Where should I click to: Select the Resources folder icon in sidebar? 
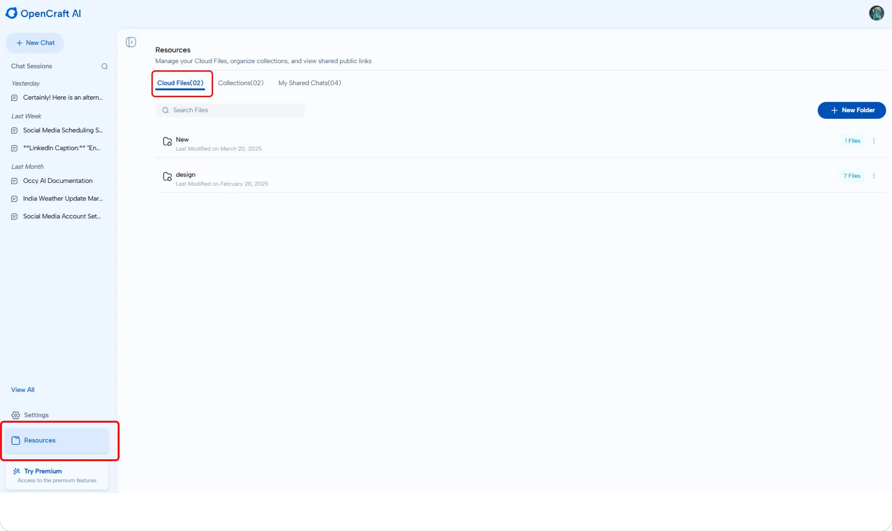pyautogui.click(x=16, y=440)
